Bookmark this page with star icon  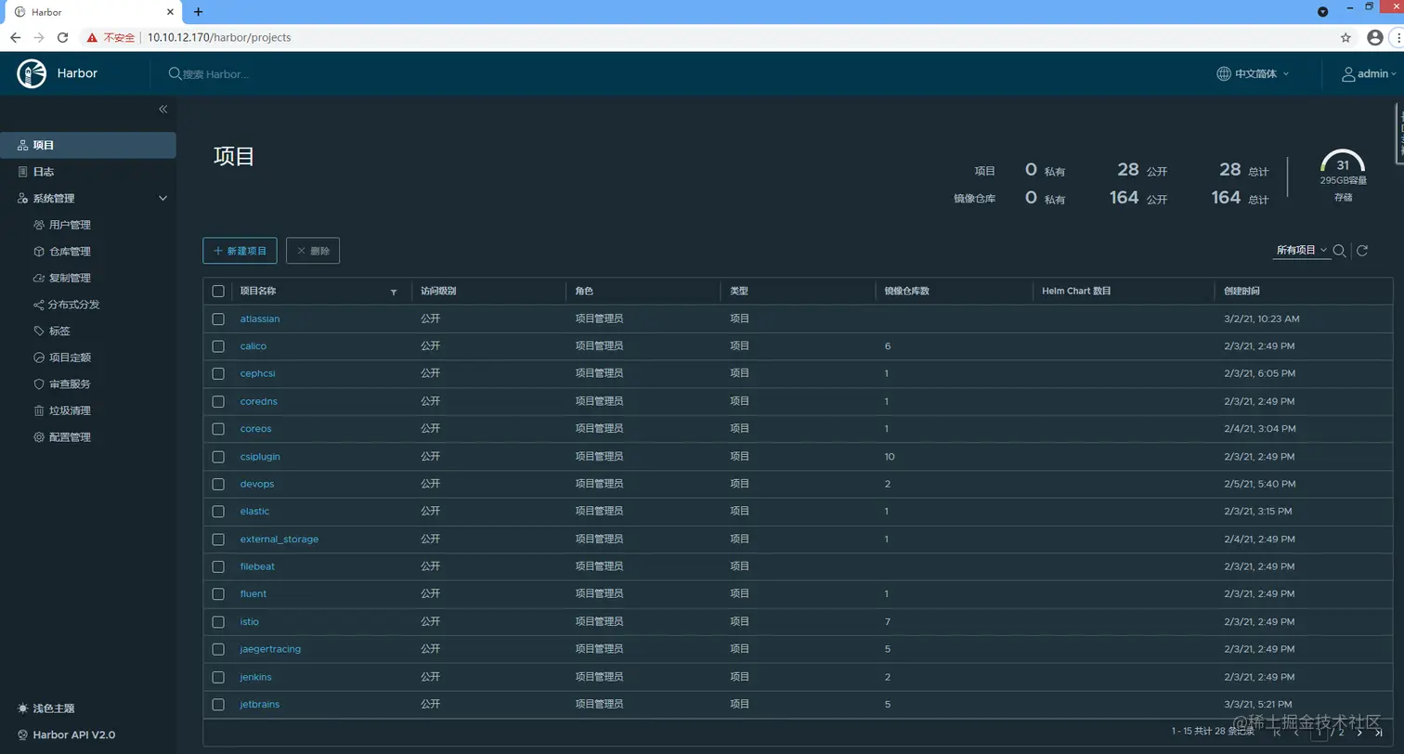(x=1345, y=38)
